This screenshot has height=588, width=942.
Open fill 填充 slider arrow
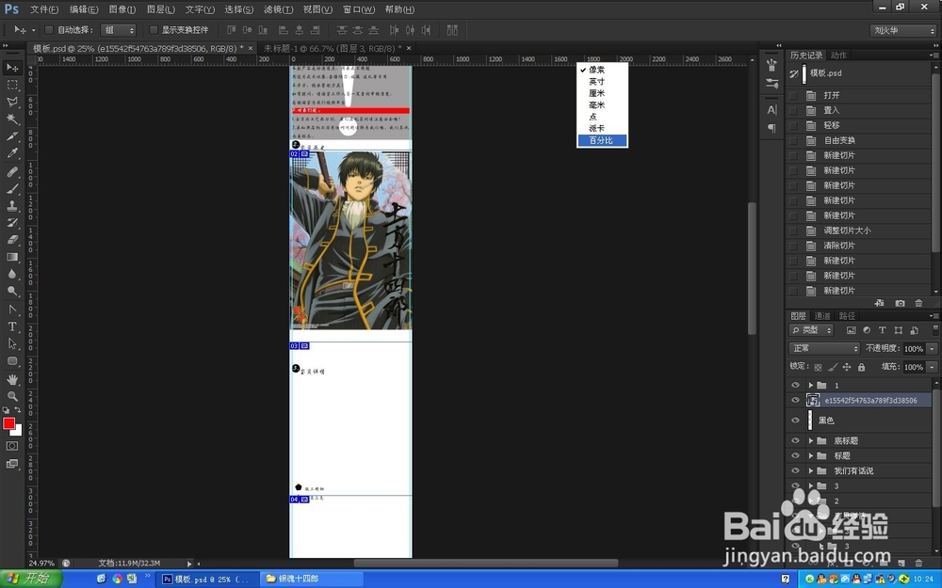[932, 367]
